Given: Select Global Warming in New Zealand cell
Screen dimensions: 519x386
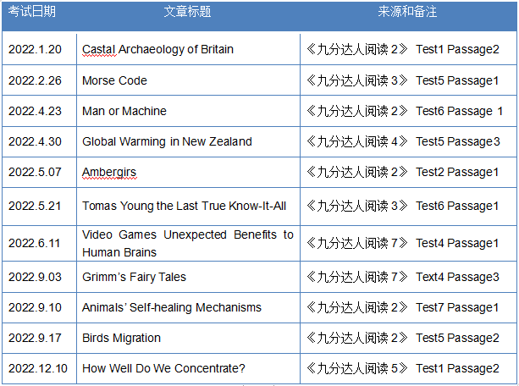Looking at the screenshot, I should point(188,141).
